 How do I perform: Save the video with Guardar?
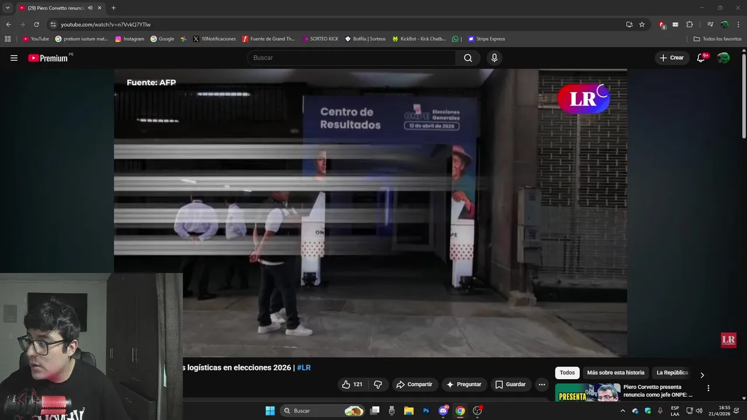click(x=511, y=384)
